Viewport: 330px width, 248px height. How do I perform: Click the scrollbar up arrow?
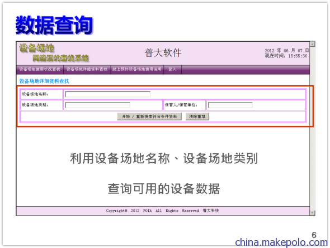(x=312, y=44)
